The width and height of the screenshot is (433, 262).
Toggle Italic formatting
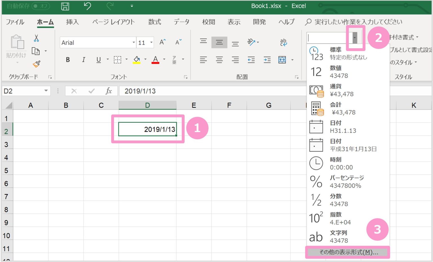(x=83, y=60)
